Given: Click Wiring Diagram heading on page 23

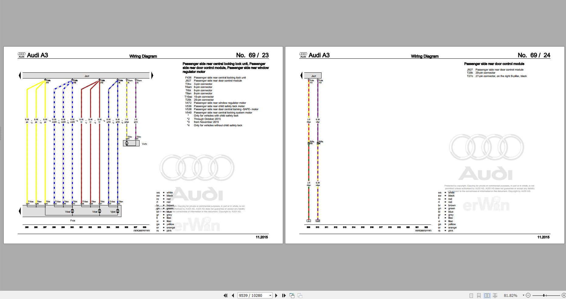Looking at the screenshot, I should point(143,56).
